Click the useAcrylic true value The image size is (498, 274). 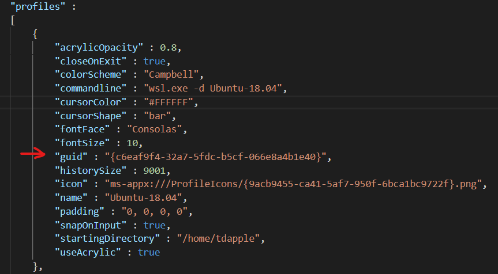[x=149, y=253]
